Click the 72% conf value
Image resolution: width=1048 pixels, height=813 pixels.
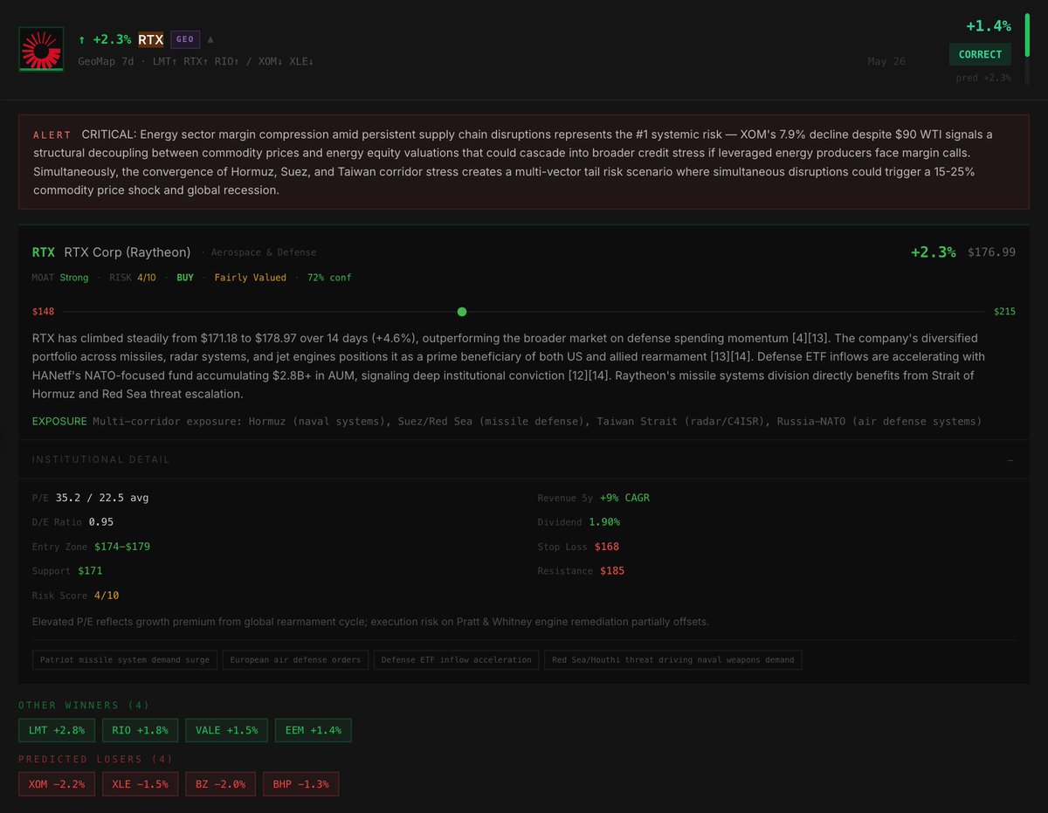pyautogui.click(x=329, y=278)
